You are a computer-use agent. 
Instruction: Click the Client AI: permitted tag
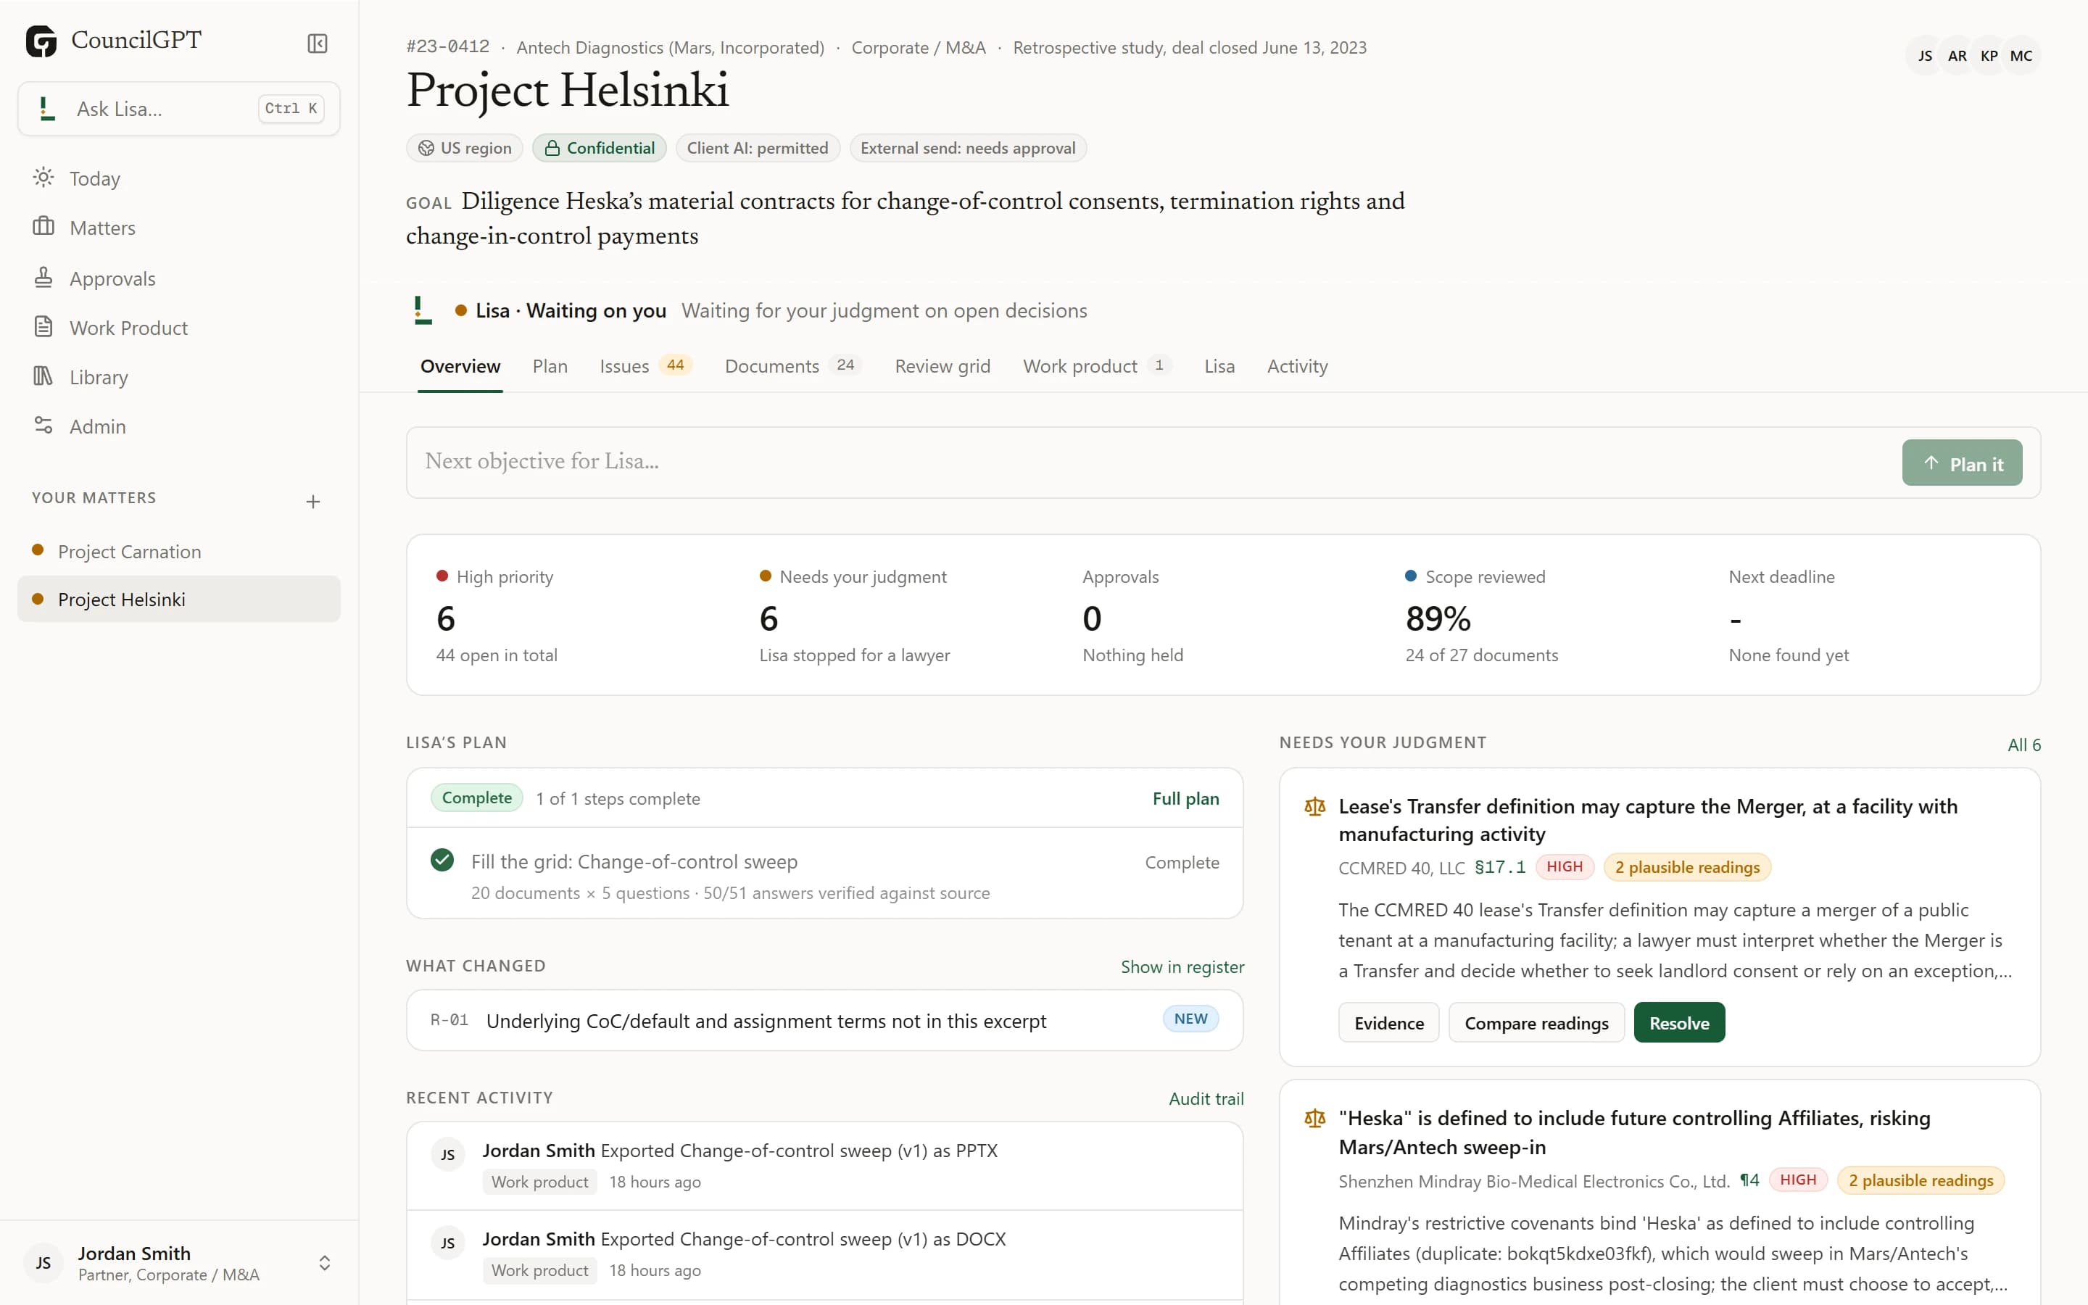coord(758,149)
